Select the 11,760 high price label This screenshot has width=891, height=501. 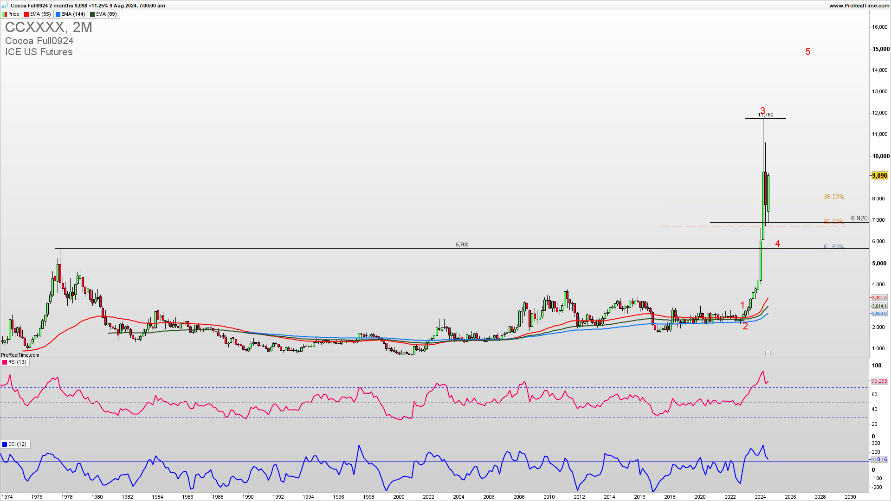pyautogui.click(x=766, y=115)
